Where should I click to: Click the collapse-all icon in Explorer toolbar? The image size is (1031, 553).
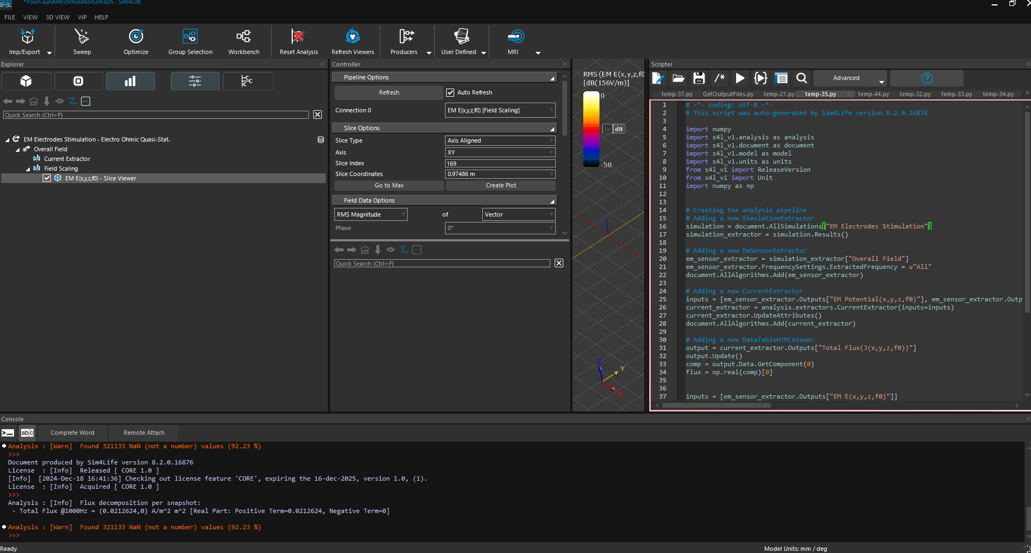(x=85, y=101)
